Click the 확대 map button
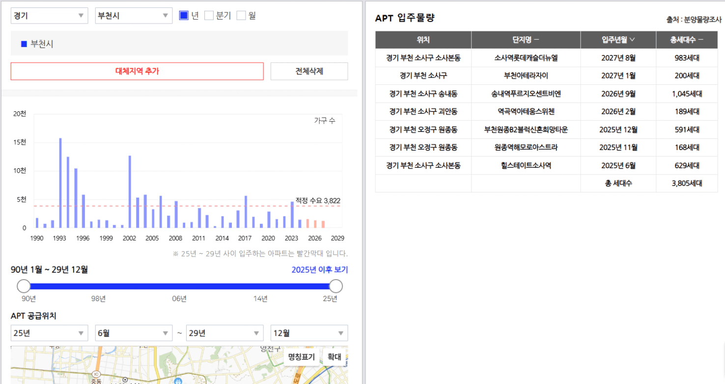Image resolution: width=725 pixels, height=384 pixels. point(335,357)
